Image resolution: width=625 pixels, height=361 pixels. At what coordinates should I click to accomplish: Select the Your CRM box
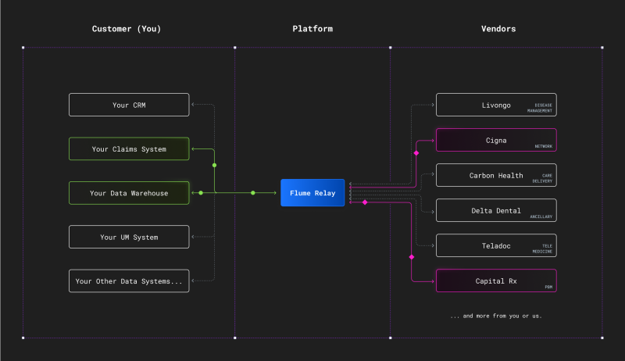point(129,105)
